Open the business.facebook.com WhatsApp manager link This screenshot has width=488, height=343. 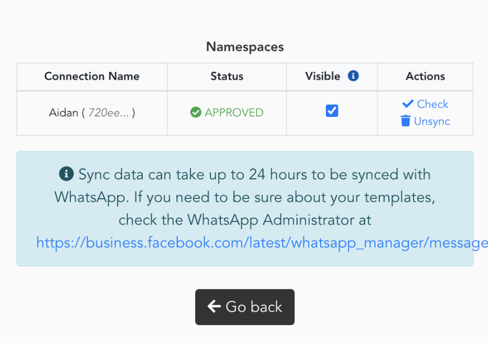(x=262, y=242)
